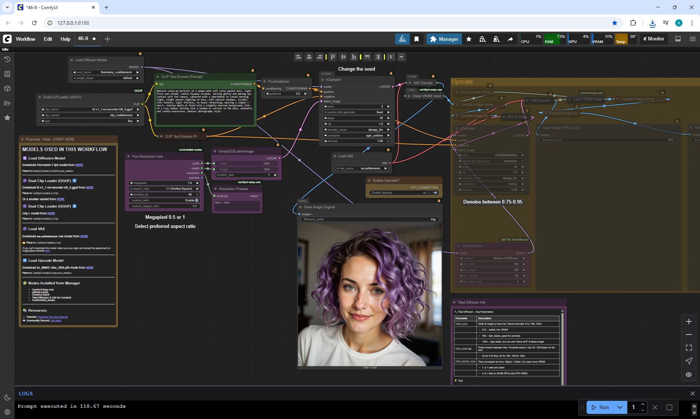Viewport: 700px width, 419px height.
Task: Click the Run button
Action: click(601, 407)
